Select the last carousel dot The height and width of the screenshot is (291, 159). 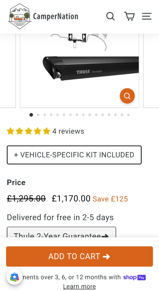[128, 115]
